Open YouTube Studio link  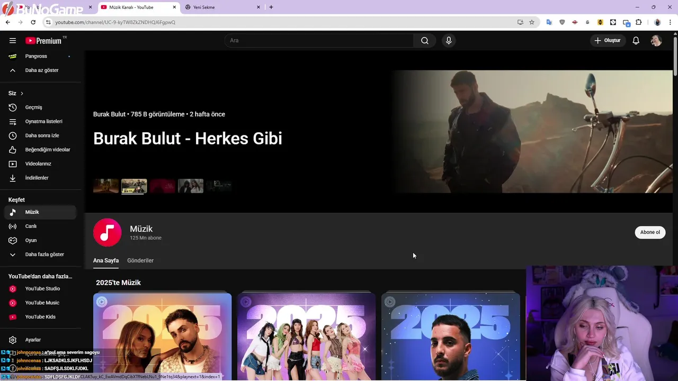tap(40, 289)
